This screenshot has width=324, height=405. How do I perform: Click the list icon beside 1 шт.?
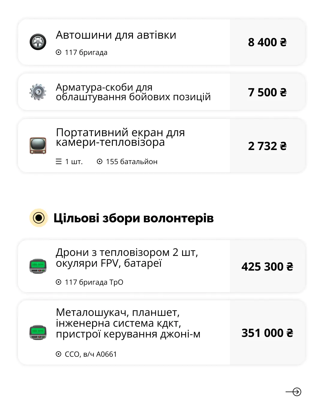point(59,162)
